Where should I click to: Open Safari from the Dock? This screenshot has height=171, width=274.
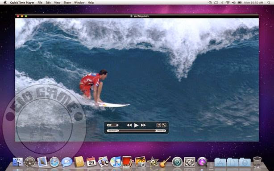pyautogui.click(x=54, y=162)
